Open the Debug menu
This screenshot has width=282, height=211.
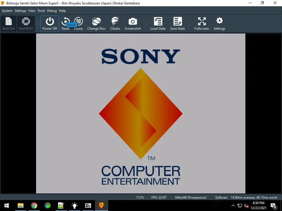tap(52, 11)
